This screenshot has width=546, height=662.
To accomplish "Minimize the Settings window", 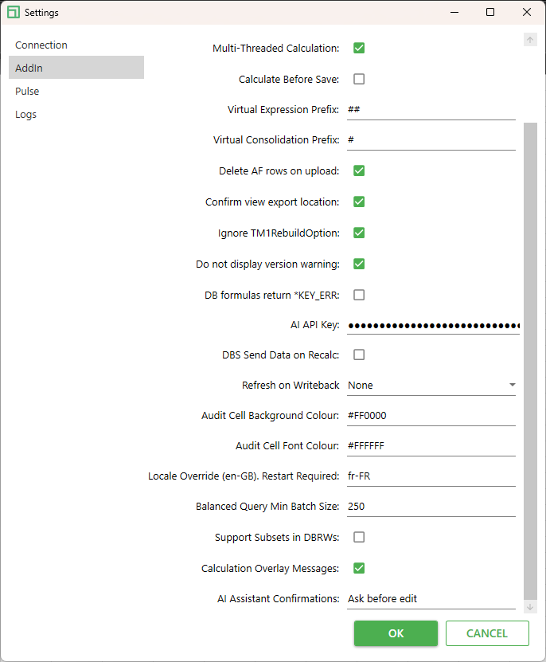I will tap(454, 12).
